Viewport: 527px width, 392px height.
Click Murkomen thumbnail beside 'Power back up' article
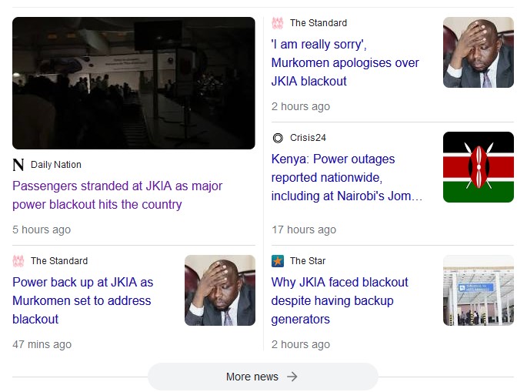220,290
